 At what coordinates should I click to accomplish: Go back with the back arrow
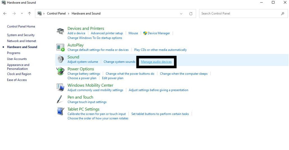pyautogui.click(x=5, y=13)
